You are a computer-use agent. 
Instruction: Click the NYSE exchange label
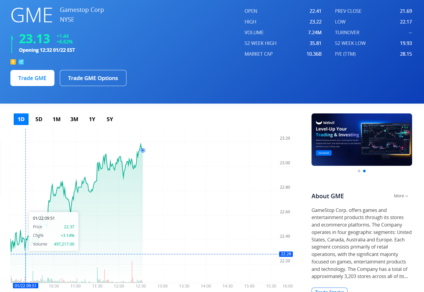pos(67,20)
